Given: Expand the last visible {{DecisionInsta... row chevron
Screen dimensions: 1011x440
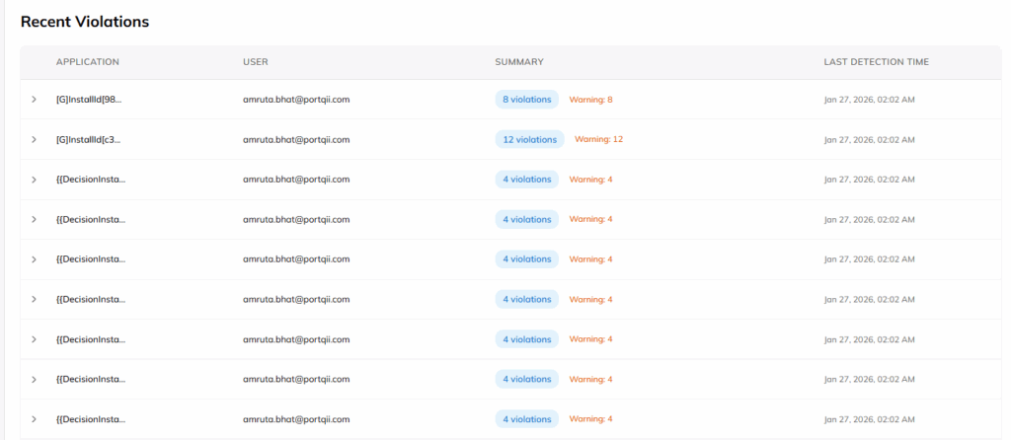Looking at the screenshot, I should (34, 419).
